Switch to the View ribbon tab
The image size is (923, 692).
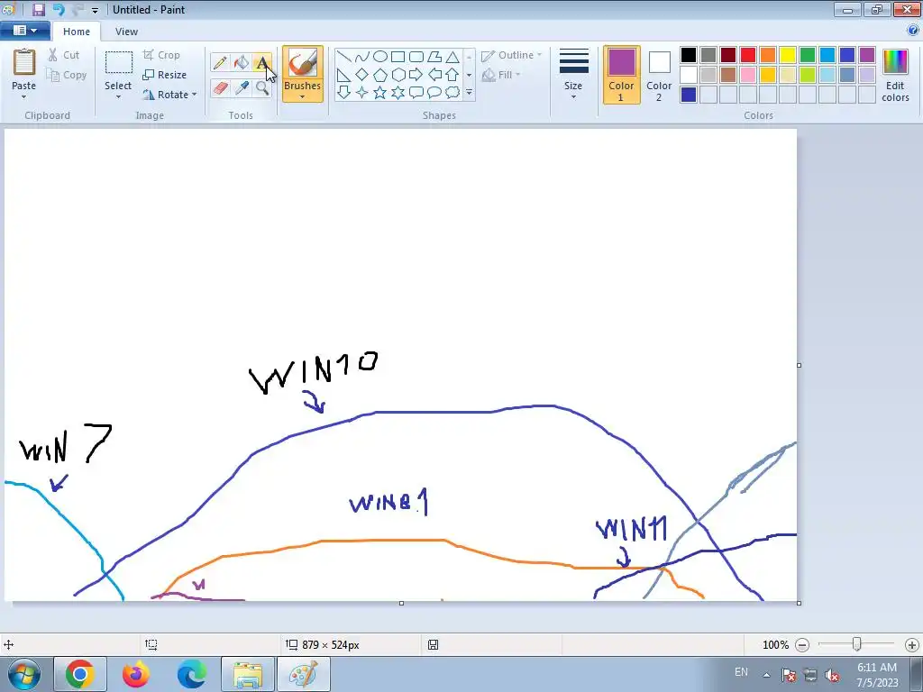pyautogui.click(x=126, y=32)
